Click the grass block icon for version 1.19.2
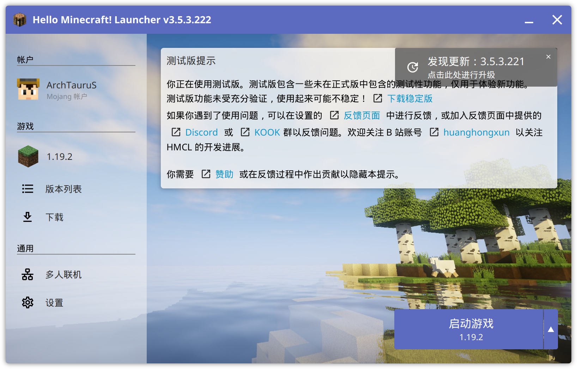Image resolution: width=577 pixels, height=369 pixels. click(28, 156)
